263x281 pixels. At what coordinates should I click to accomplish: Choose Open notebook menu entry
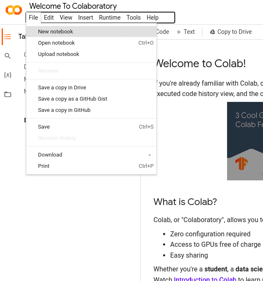tap(91, 43)
